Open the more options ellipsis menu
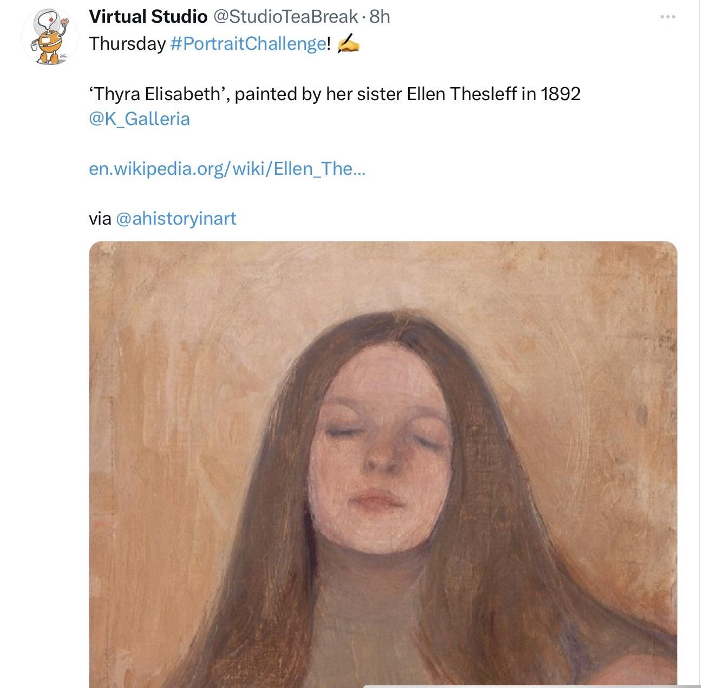 (667, 17)
